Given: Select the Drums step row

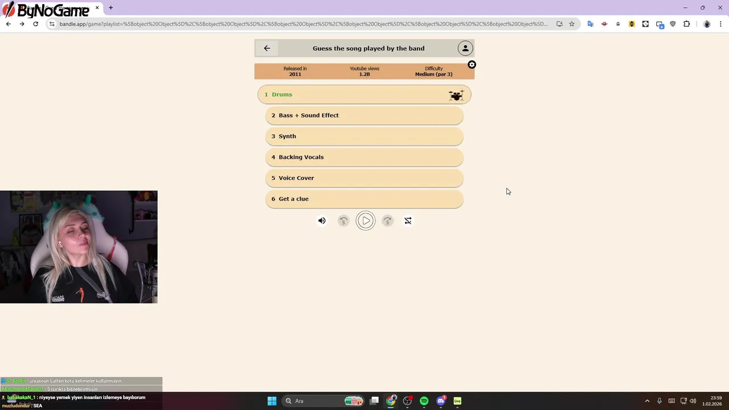Looking at the screenshot, I should (364, 95).
